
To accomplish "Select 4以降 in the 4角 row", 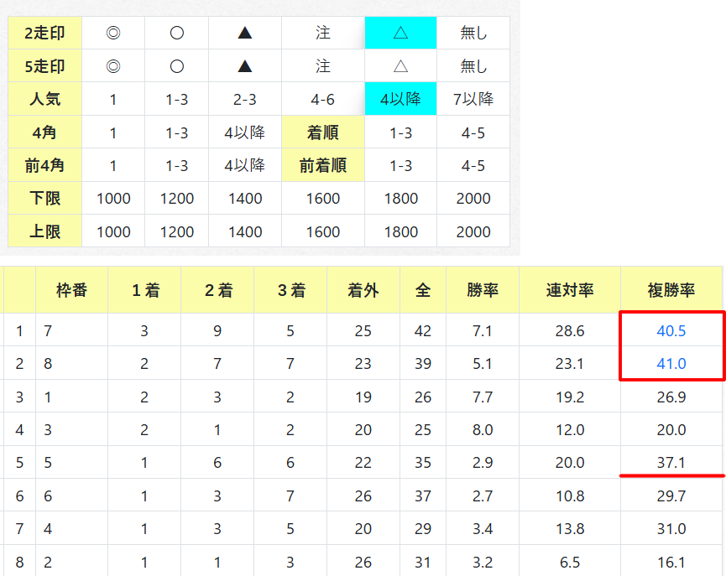I will (x=245, y=132).
